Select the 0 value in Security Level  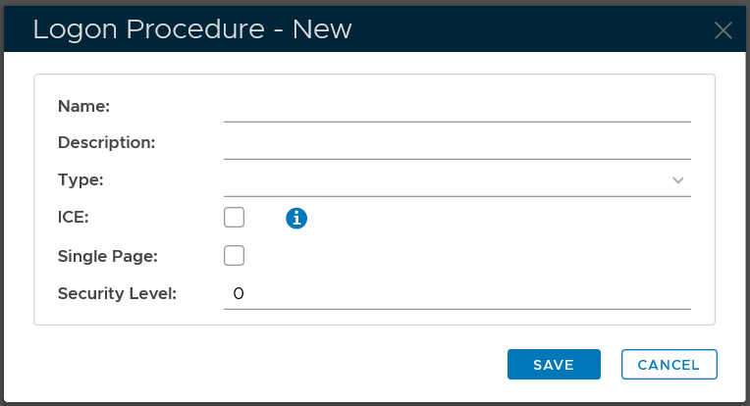pos(238,293)
